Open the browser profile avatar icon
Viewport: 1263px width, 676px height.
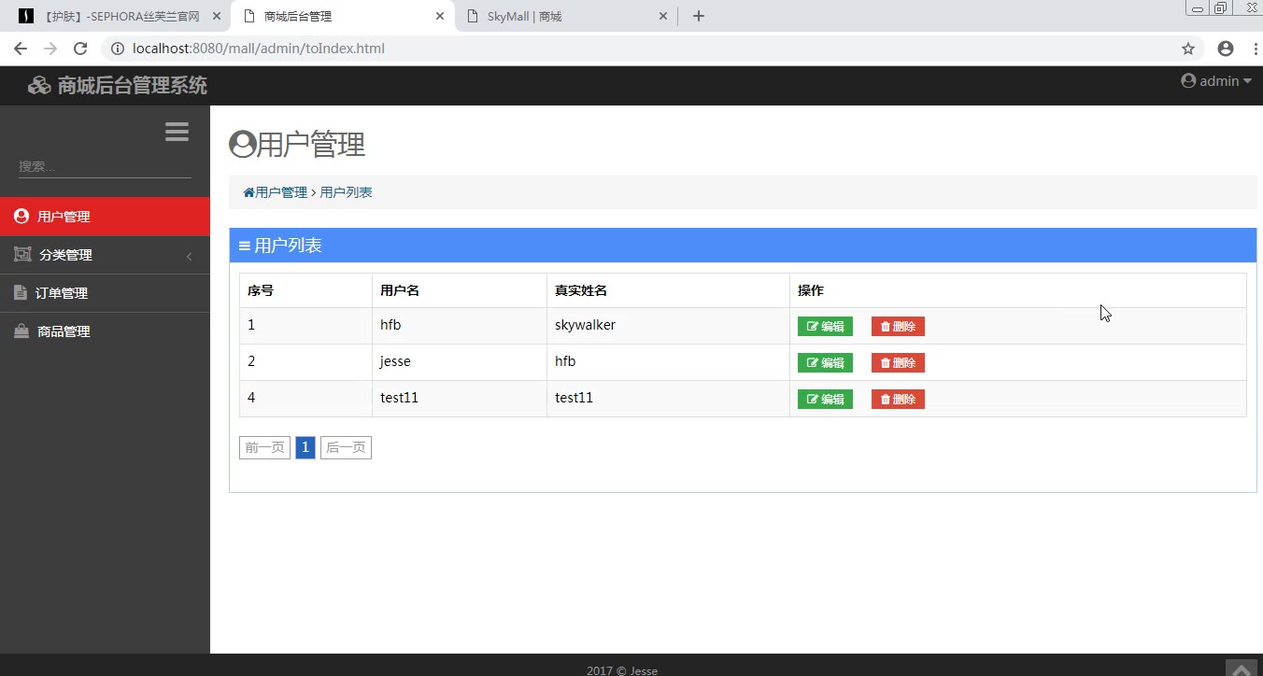click(1226, 49)
